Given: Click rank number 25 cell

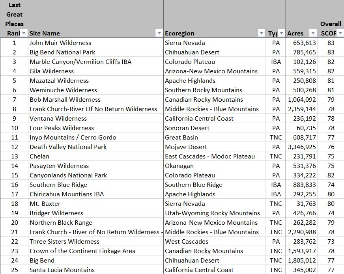Looking at the screenshot, I should tap(15, 270).
